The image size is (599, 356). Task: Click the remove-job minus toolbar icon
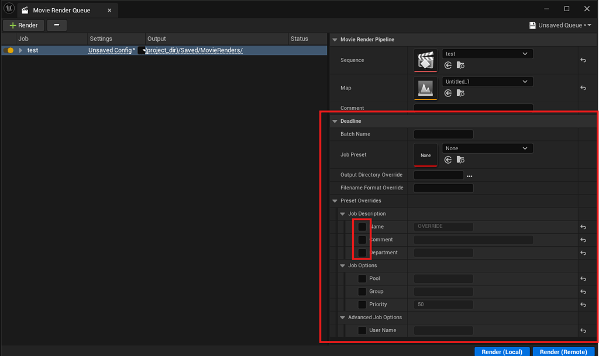pos(57,25)
